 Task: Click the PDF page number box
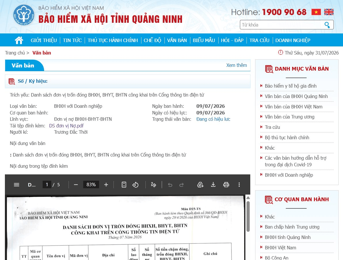[x=47, y=185]
